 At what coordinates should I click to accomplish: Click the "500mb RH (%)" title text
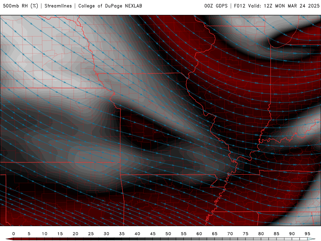(x=20, y=6)
